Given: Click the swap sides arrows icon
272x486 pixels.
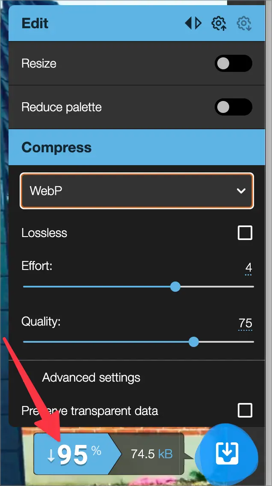Looking at the screenshot, I should point(193,23).
